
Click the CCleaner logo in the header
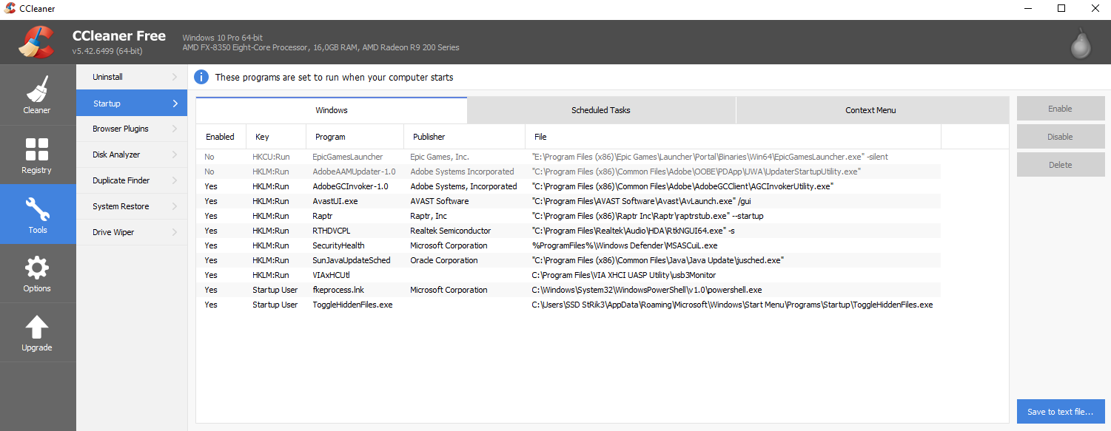tap(36, 43)
